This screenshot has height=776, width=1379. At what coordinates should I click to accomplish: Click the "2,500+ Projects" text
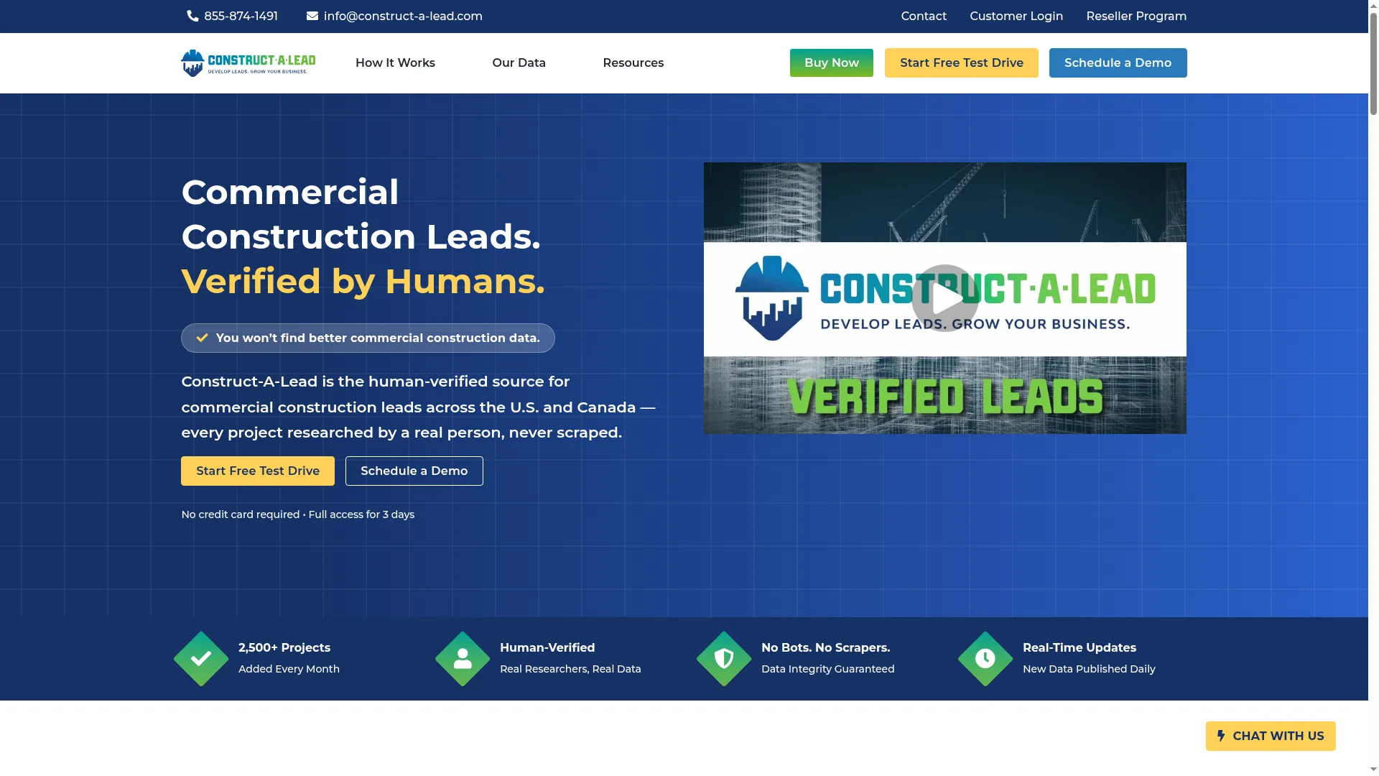[x=284, y=647]
